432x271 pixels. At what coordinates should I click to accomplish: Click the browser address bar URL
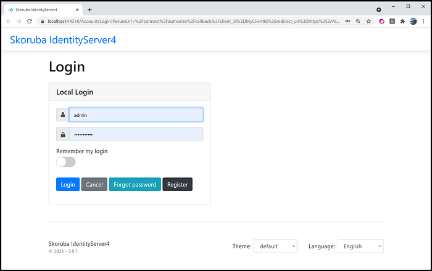(194, 21)
